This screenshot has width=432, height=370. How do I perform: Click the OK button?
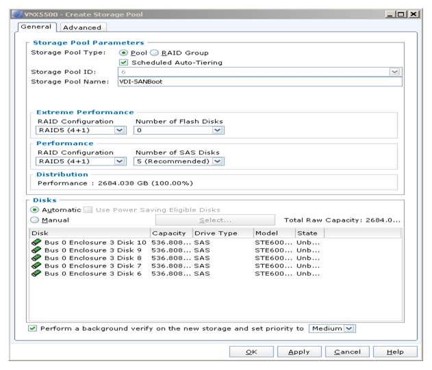click(x=251, y=352)
